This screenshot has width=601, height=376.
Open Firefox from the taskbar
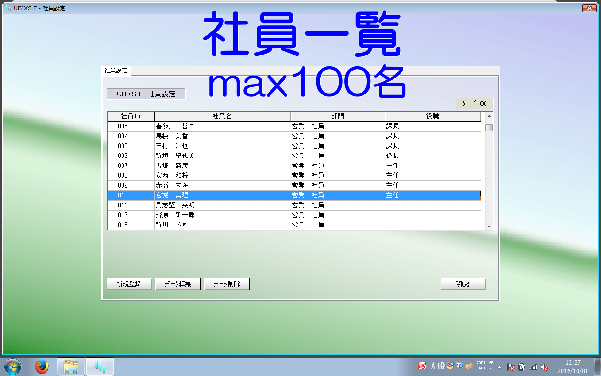tap(42, 367)
